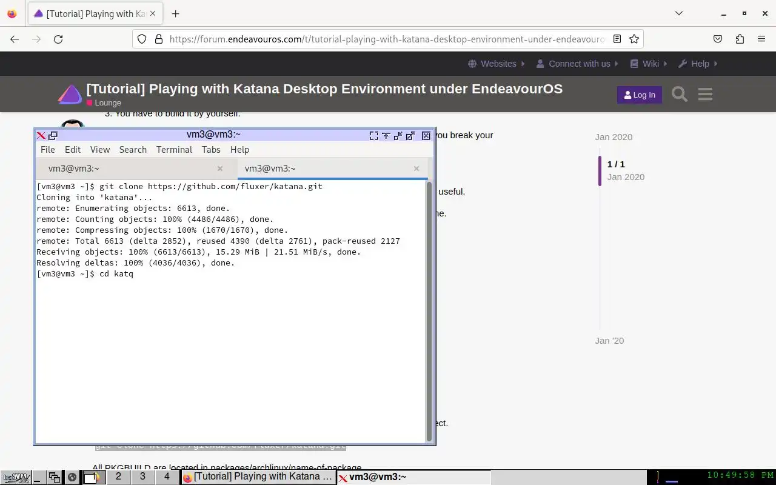Click the Log In button

640,95
